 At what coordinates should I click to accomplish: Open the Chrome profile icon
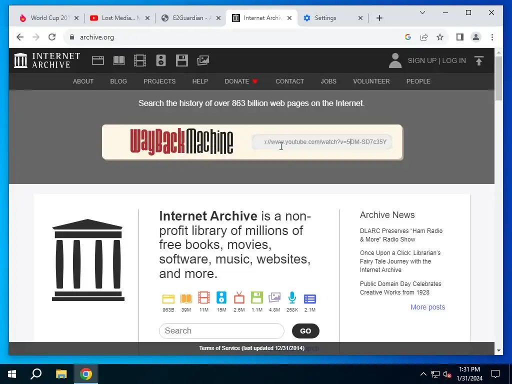point(476,37)
